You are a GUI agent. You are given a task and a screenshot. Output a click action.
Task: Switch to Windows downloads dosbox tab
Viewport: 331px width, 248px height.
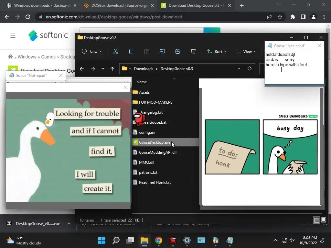tap(42, 5)
